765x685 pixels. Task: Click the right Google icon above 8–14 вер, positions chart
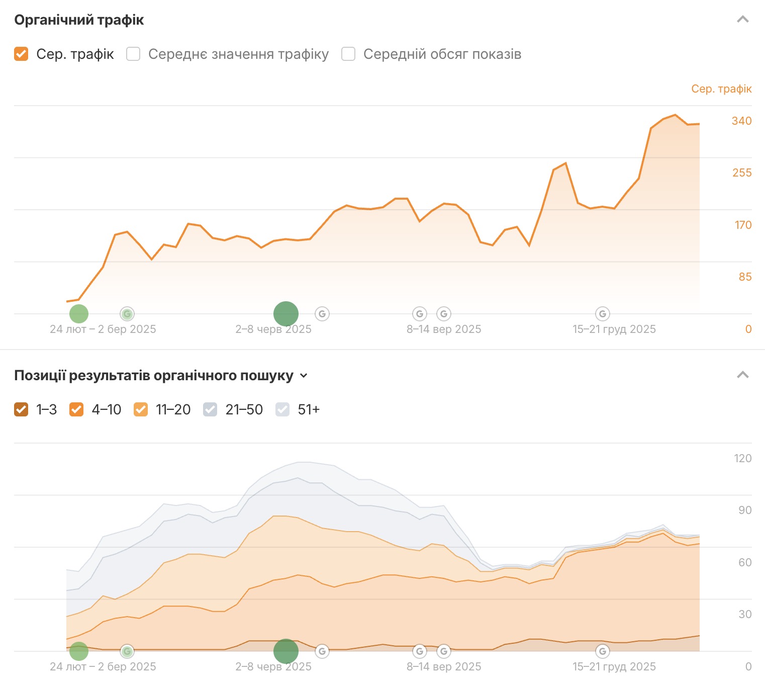pos(444,651)
